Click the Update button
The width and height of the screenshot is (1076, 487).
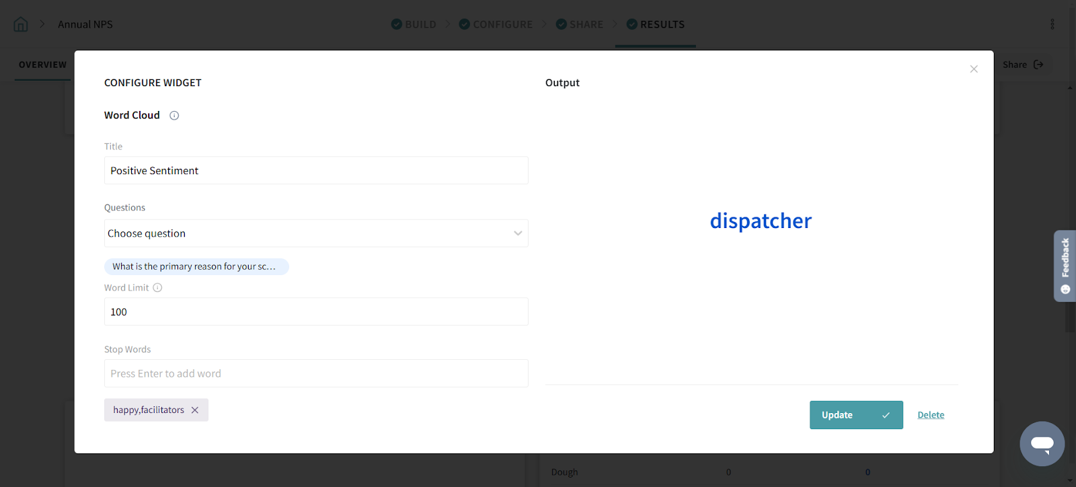pos(855,415)
